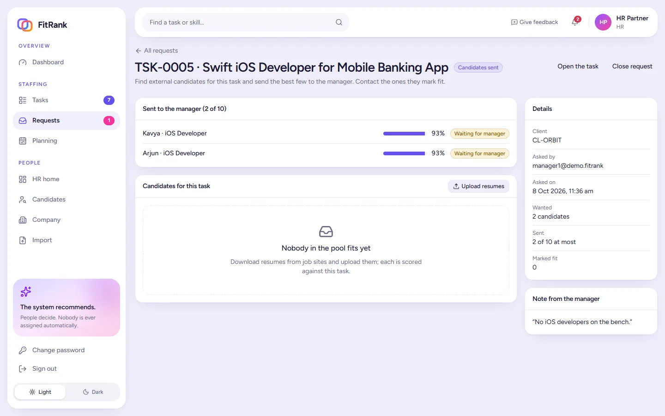Screen dimensions: 665x416
Task: Go back to All requests
Action: point(157,51)
